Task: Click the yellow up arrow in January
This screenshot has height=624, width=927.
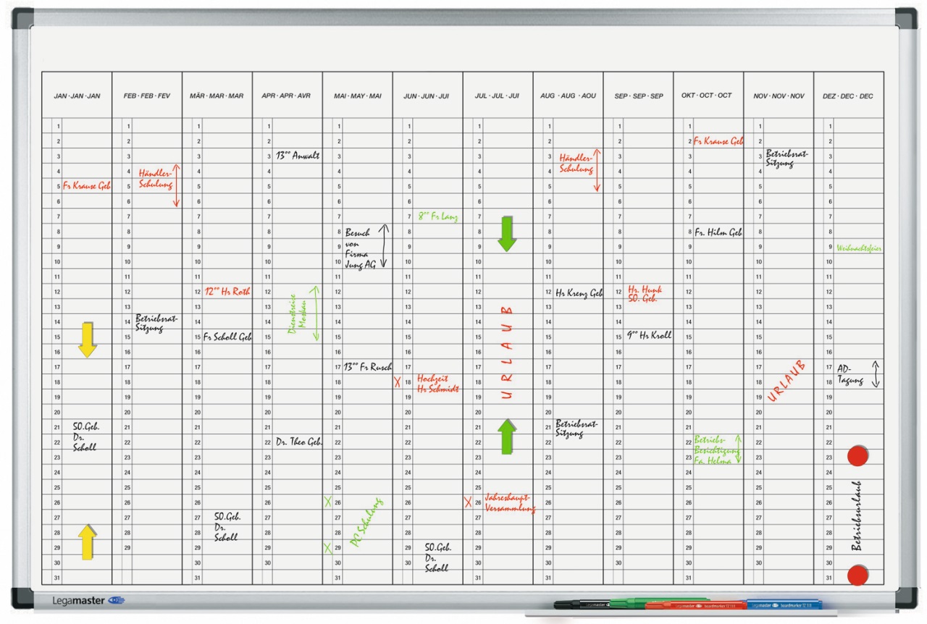Action: click(x=87, y=541)
